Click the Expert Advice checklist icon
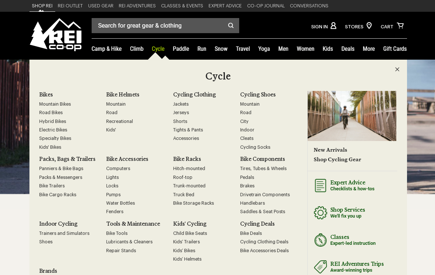 tap(320, 186)
